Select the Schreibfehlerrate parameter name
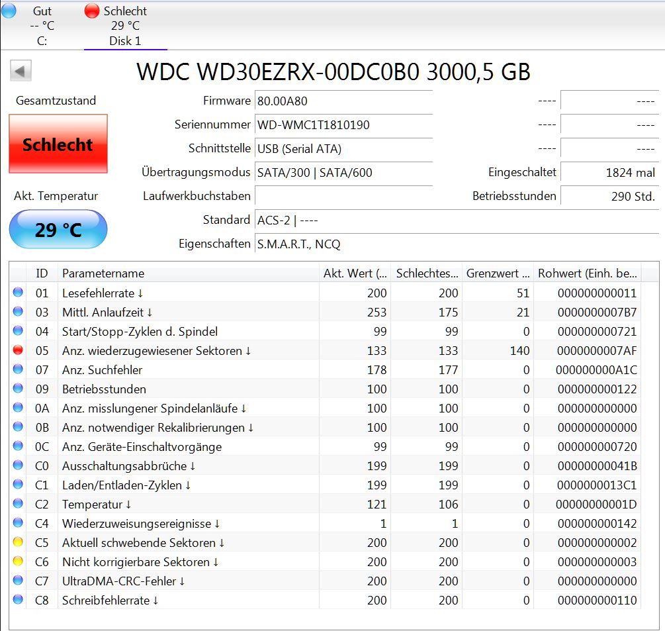 (110, 601)
